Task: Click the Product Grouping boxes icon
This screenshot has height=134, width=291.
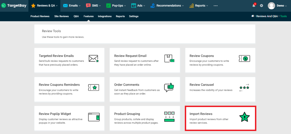Action: tap(170, 117)
